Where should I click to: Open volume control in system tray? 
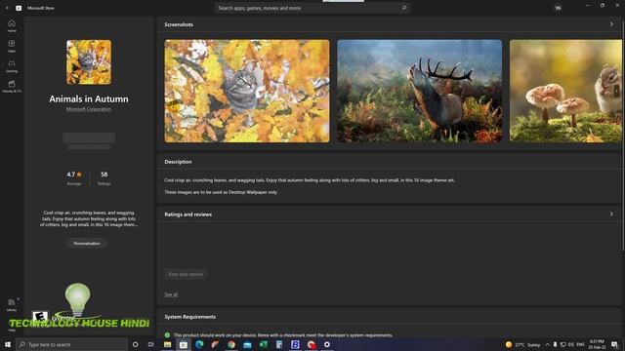[571, 344]
